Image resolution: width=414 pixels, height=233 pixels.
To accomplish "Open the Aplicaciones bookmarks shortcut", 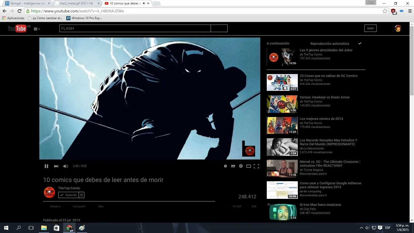I will [13, 18].
